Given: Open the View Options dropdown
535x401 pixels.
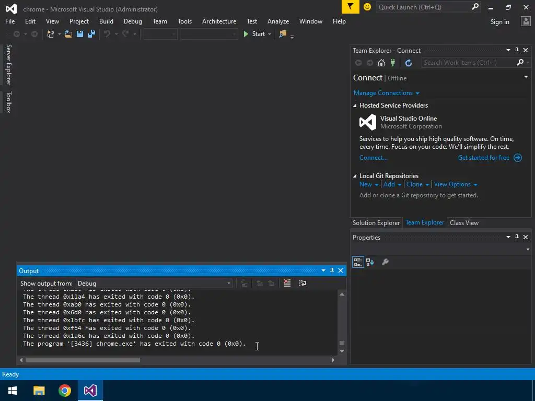Looking at the screenshot, I should (456, 184).
